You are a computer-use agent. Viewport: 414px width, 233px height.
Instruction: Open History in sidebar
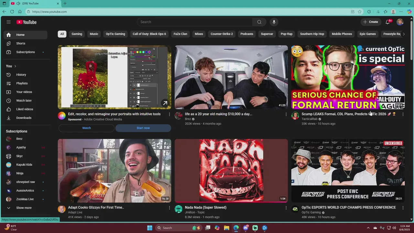(26, 75)
